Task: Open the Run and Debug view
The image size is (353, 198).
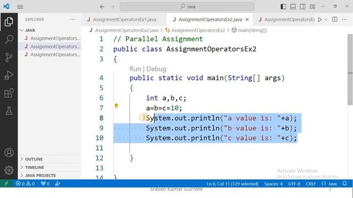Action: coord(9,75)
